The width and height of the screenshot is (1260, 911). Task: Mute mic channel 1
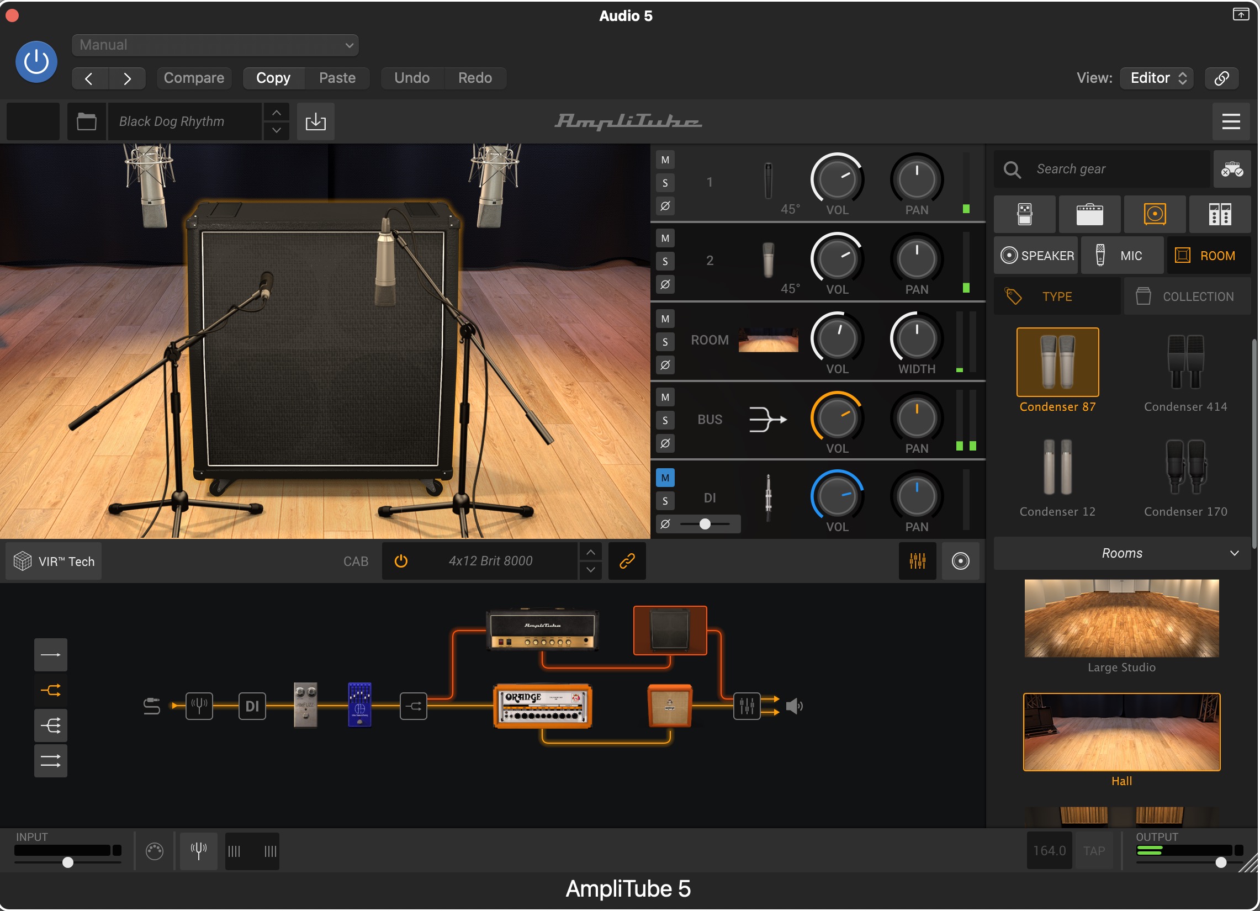[x=665, y=160]
